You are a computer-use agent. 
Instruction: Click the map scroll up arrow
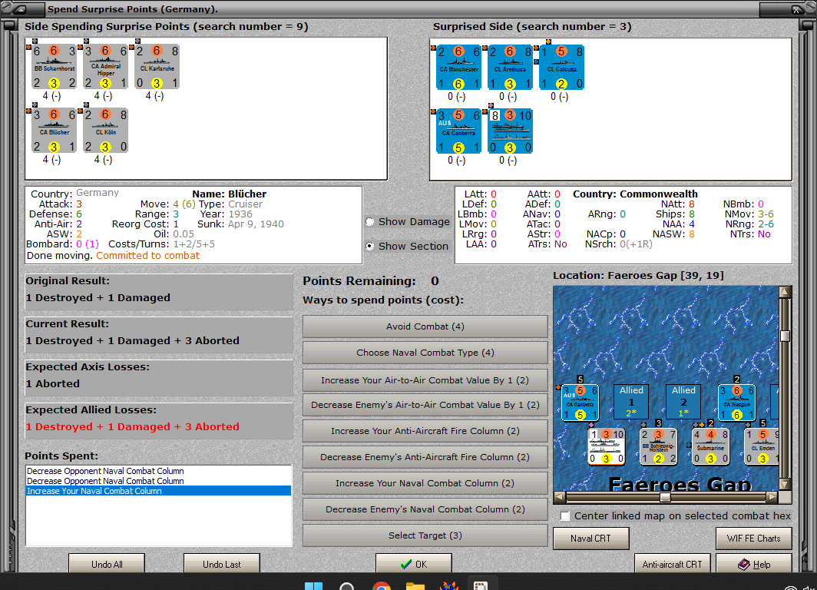coord(785,292)
